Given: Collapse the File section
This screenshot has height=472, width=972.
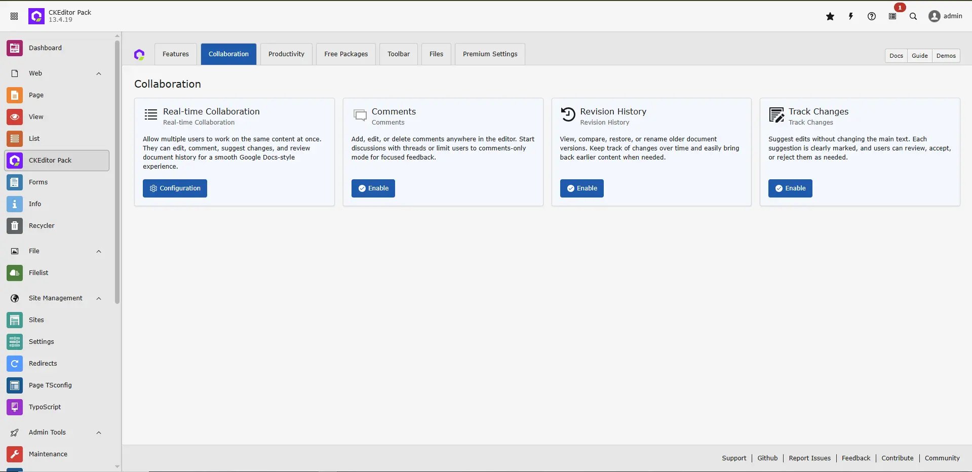Looking at the screenshot, I should point(99,251).
